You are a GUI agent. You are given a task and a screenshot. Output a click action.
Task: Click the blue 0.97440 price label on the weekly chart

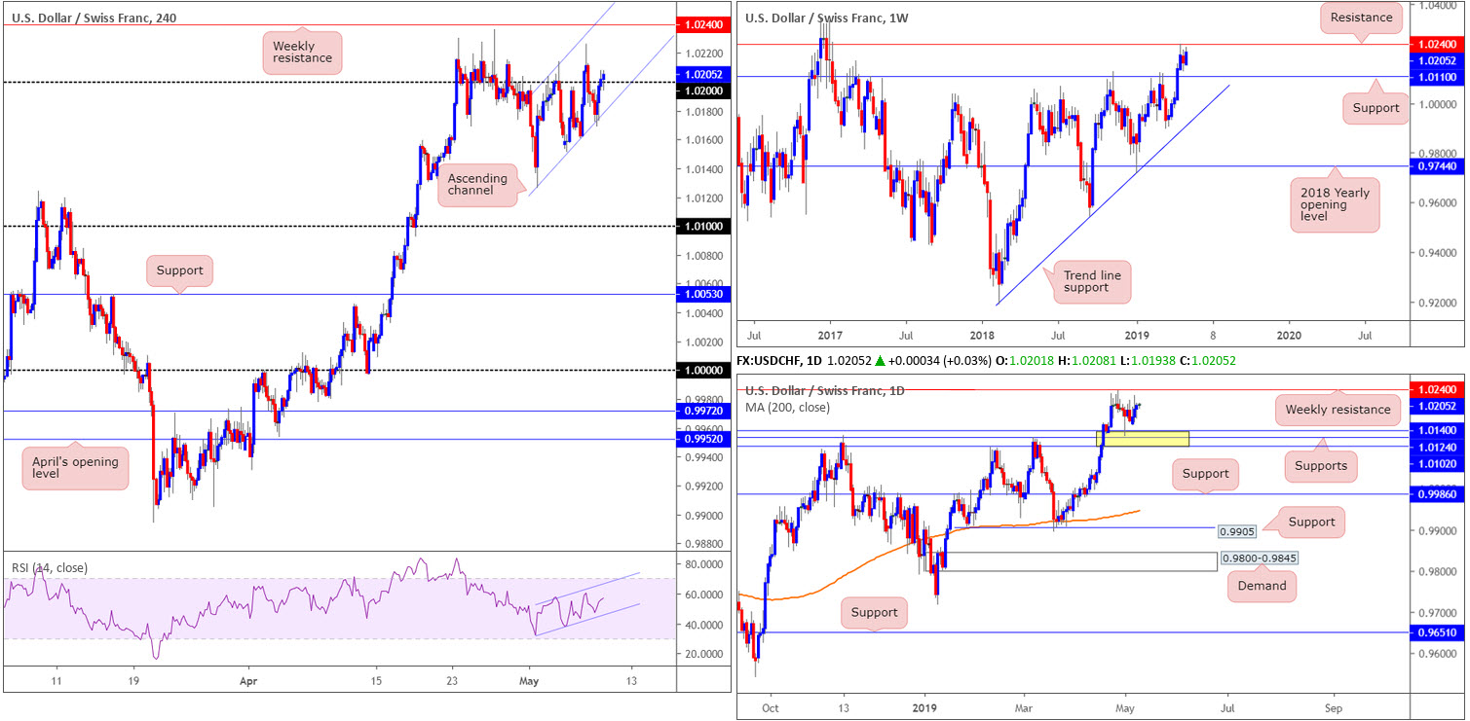1438,166
